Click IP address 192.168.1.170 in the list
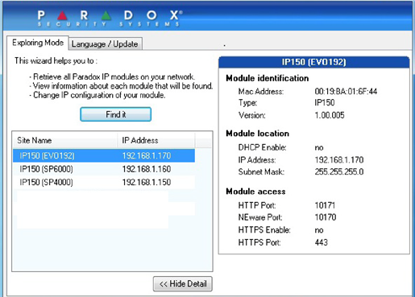The width and height of the screenshot is (415, 297). point(147,155)
